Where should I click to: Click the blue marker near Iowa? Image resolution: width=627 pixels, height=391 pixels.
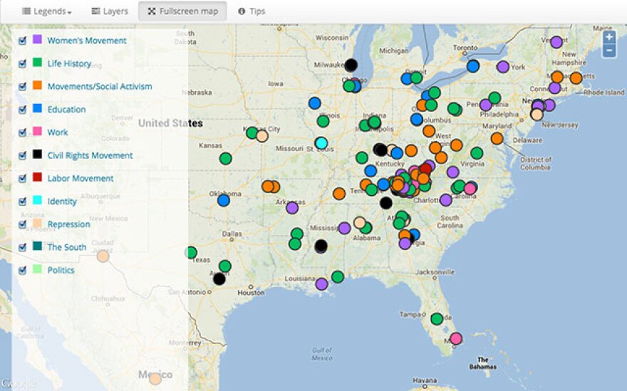coord(315,103)
